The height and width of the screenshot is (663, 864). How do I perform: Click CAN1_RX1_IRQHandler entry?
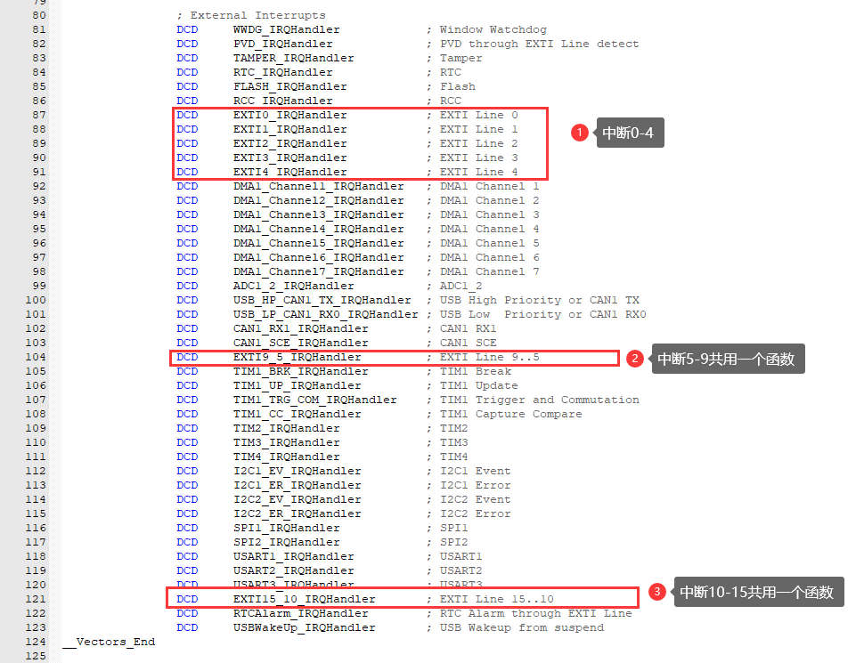301,329
